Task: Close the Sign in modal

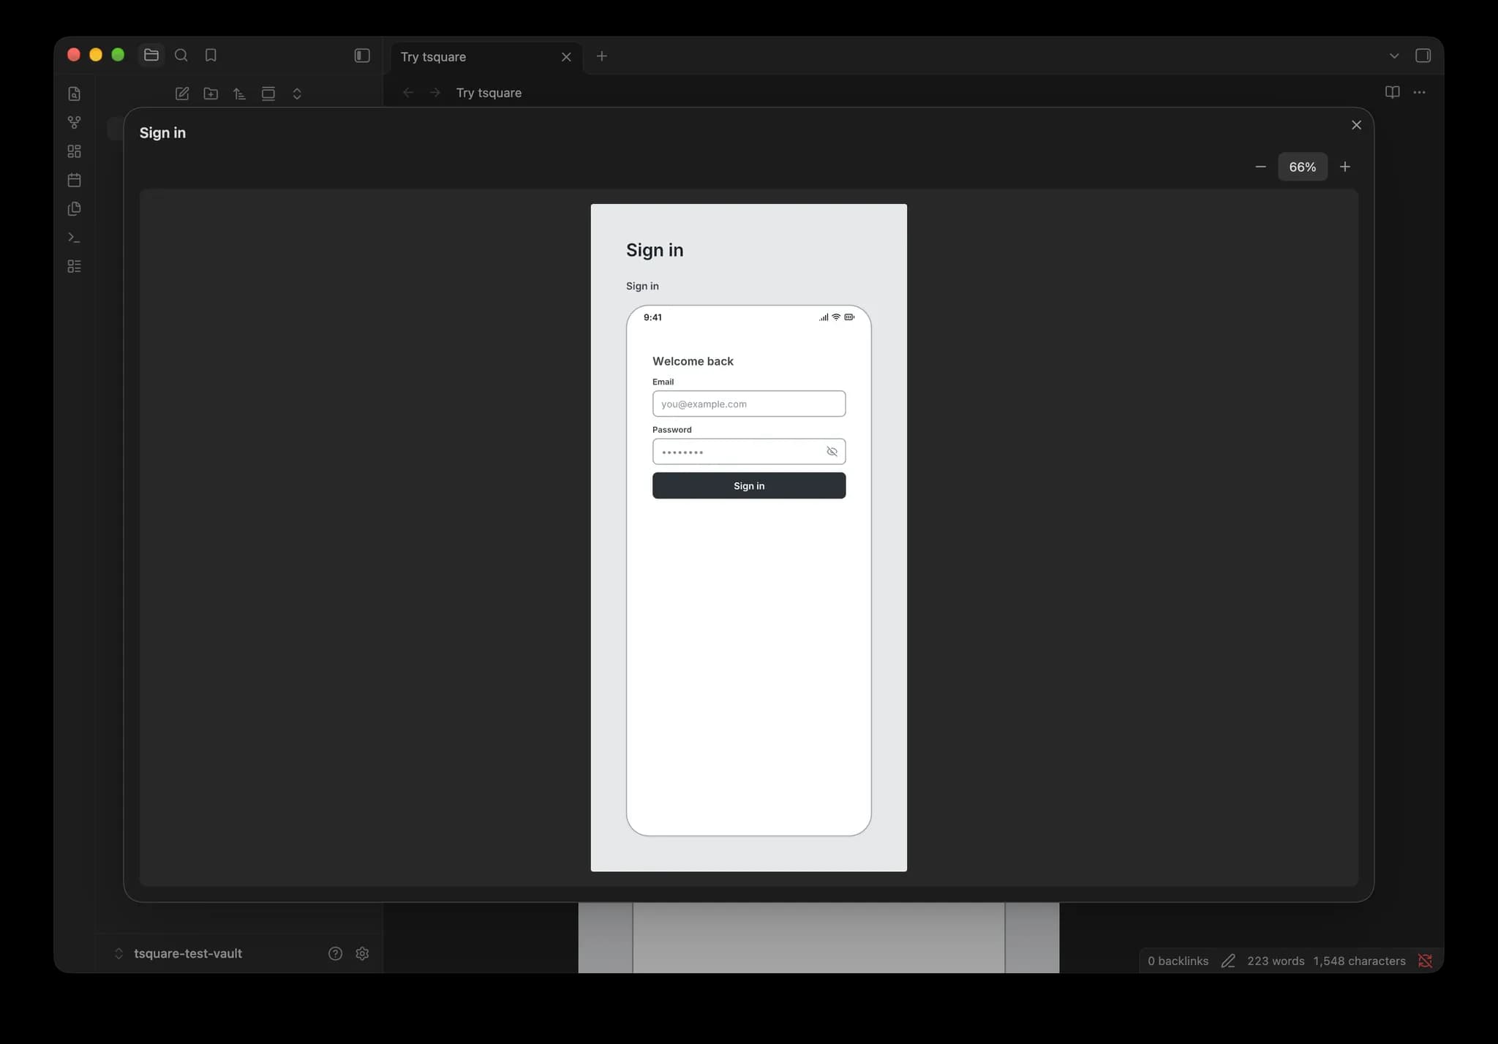Action: coord(1357,125)
